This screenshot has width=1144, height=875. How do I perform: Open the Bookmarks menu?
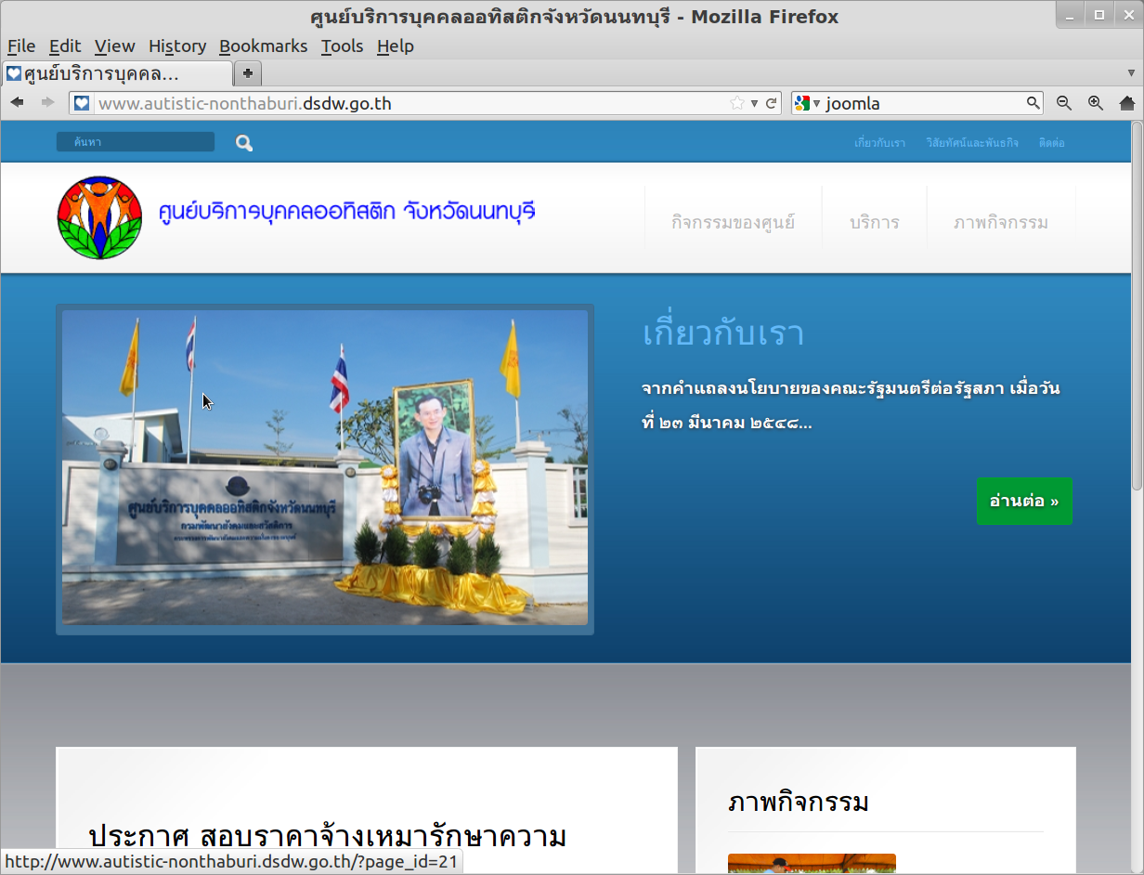(263, 46)
